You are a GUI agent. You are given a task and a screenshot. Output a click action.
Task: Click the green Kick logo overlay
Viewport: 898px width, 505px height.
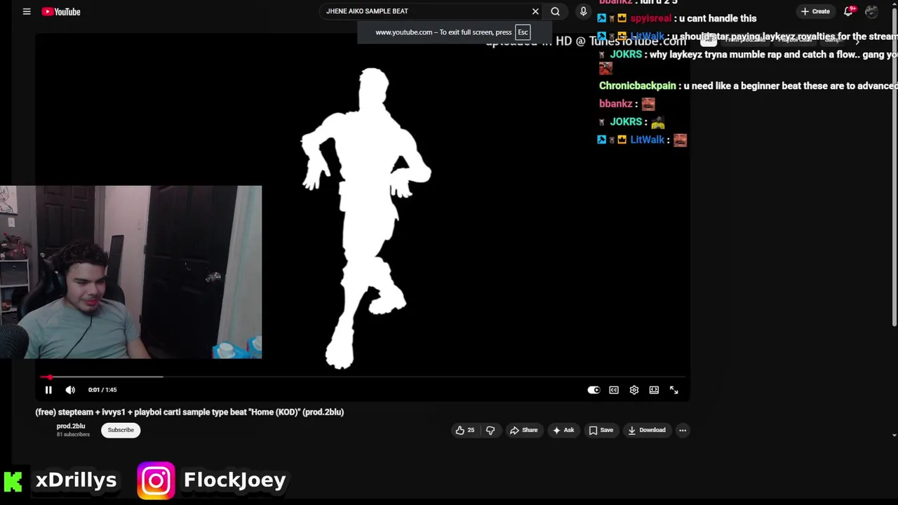[13, 481]
